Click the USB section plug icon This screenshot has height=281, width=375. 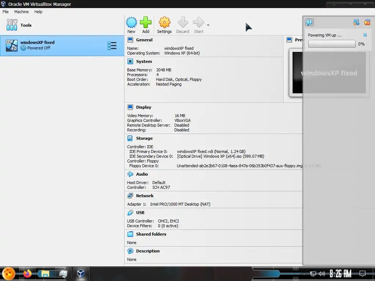tap(130, 213)
